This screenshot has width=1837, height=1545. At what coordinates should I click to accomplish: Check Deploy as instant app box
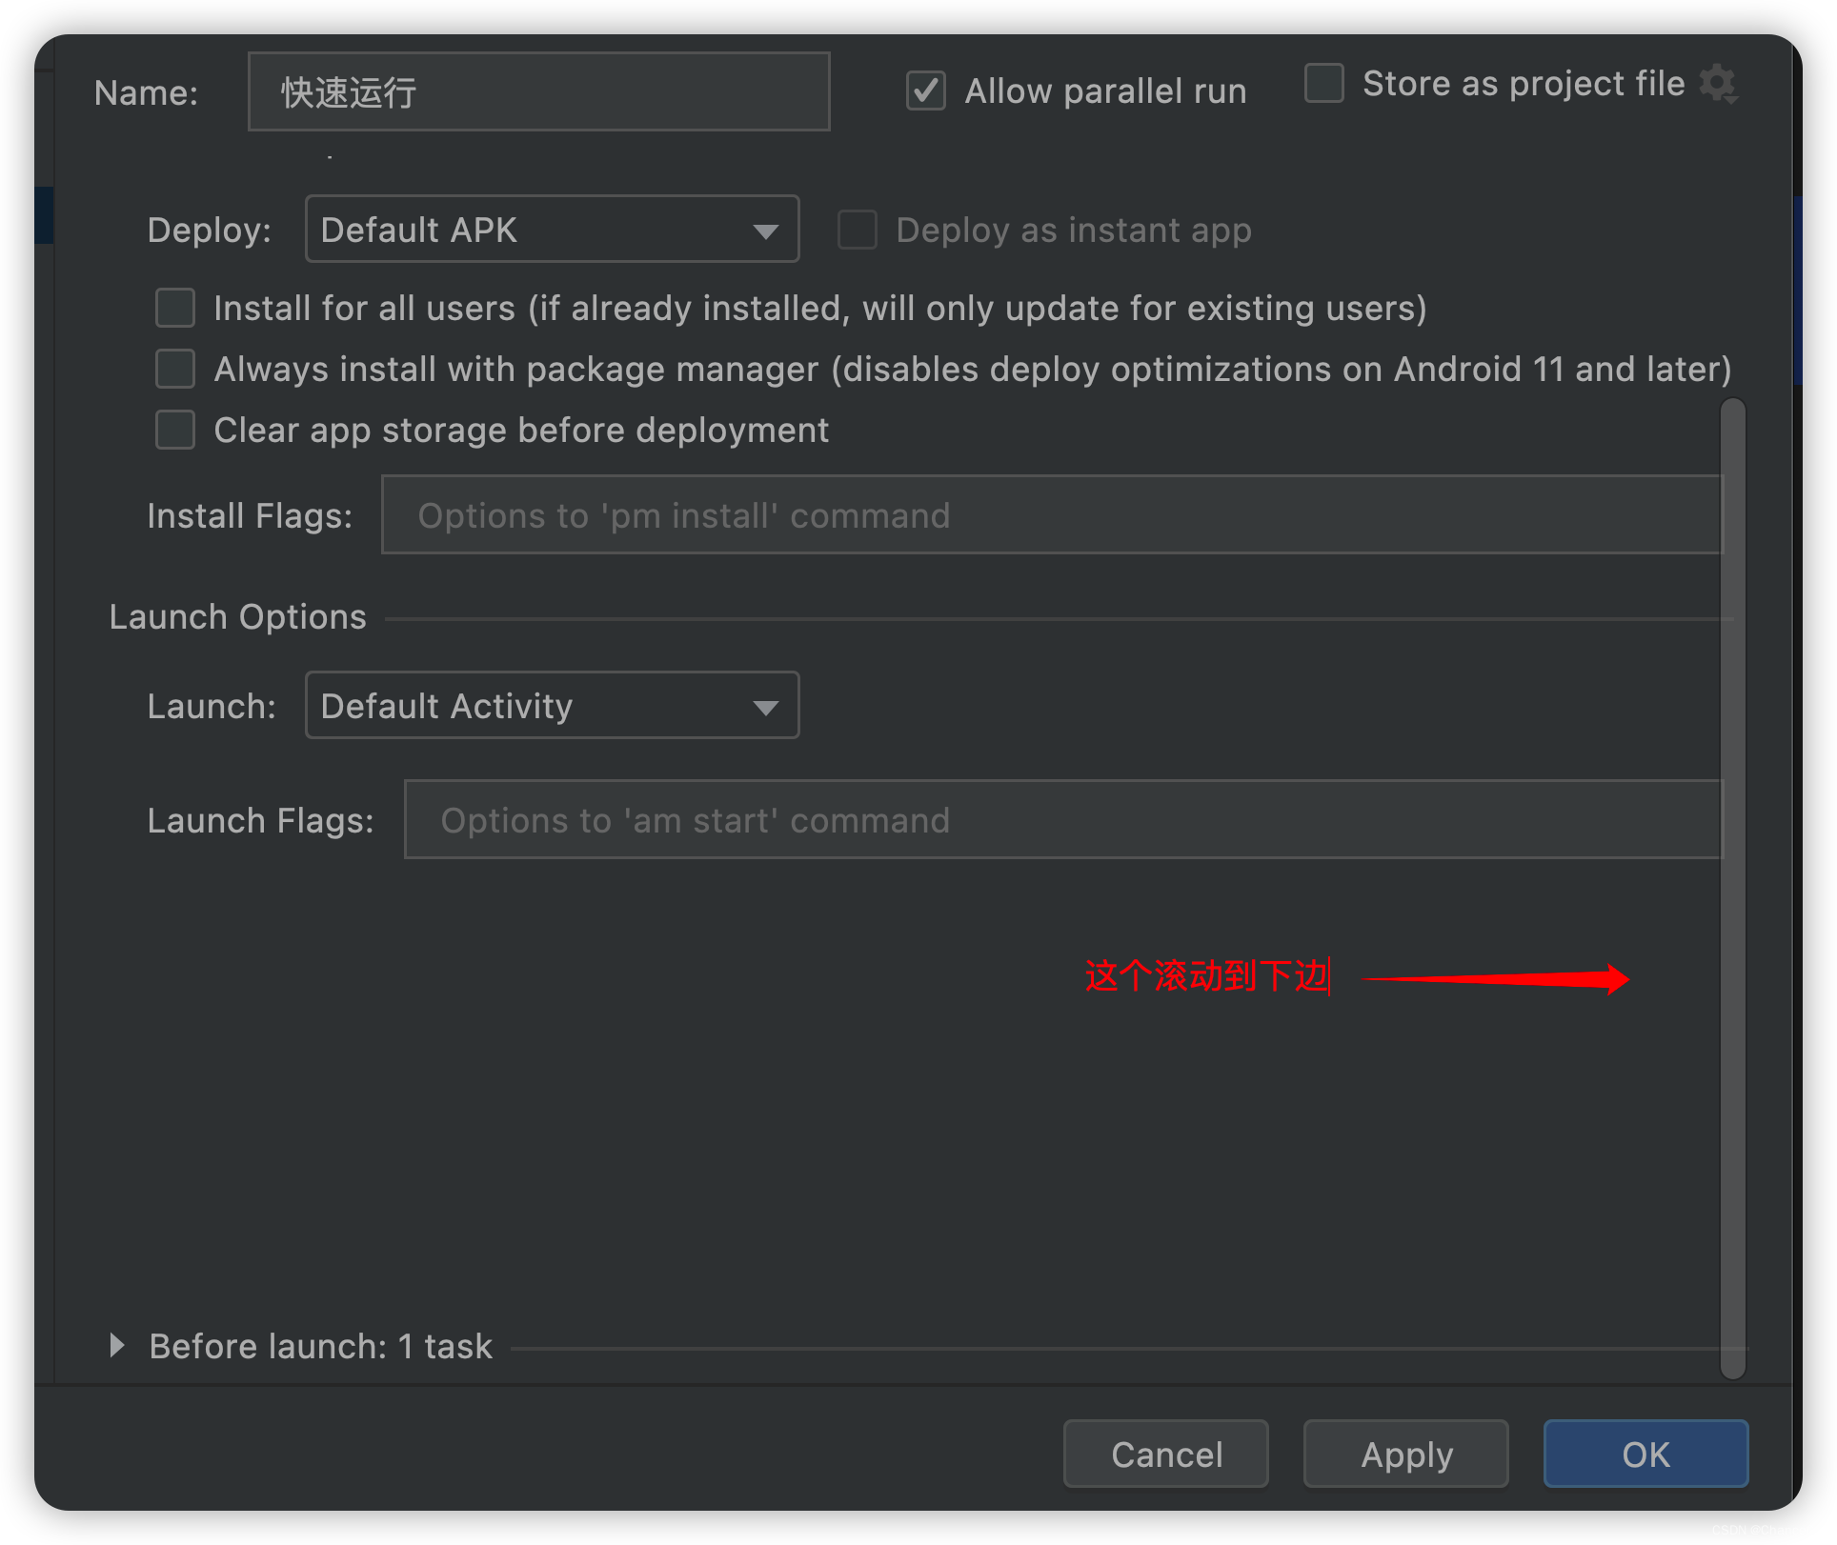(x=857, y=231)
